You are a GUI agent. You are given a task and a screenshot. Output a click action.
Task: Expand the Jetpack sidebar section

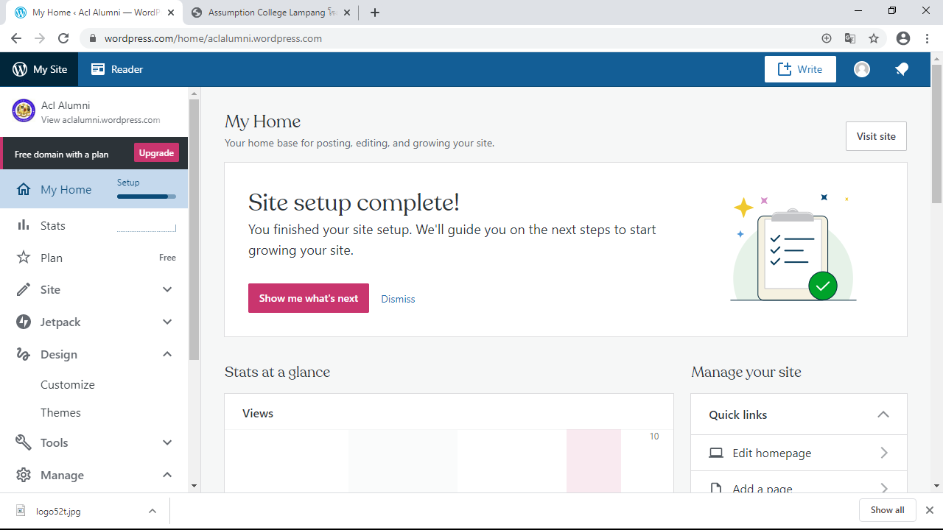[x=167, y=322]
